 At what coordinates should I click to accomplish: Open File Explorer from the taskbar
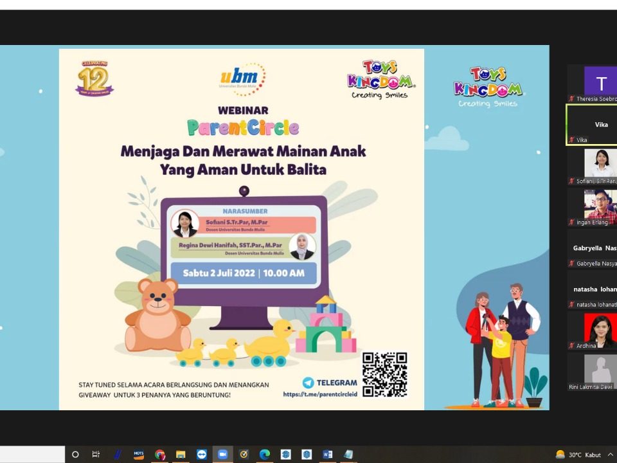click(181, 455)
